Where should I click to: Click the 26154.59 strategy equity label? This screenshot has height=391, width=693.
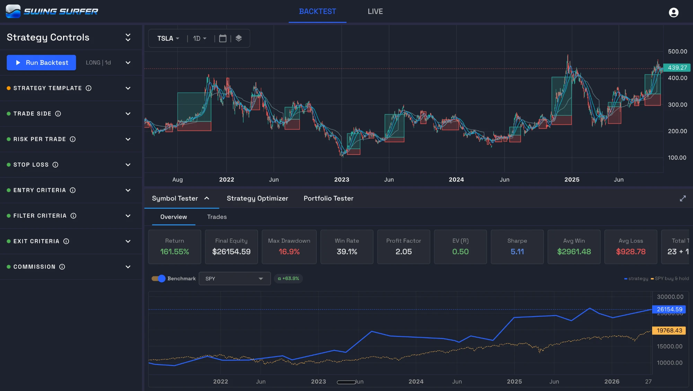point(669,309)
